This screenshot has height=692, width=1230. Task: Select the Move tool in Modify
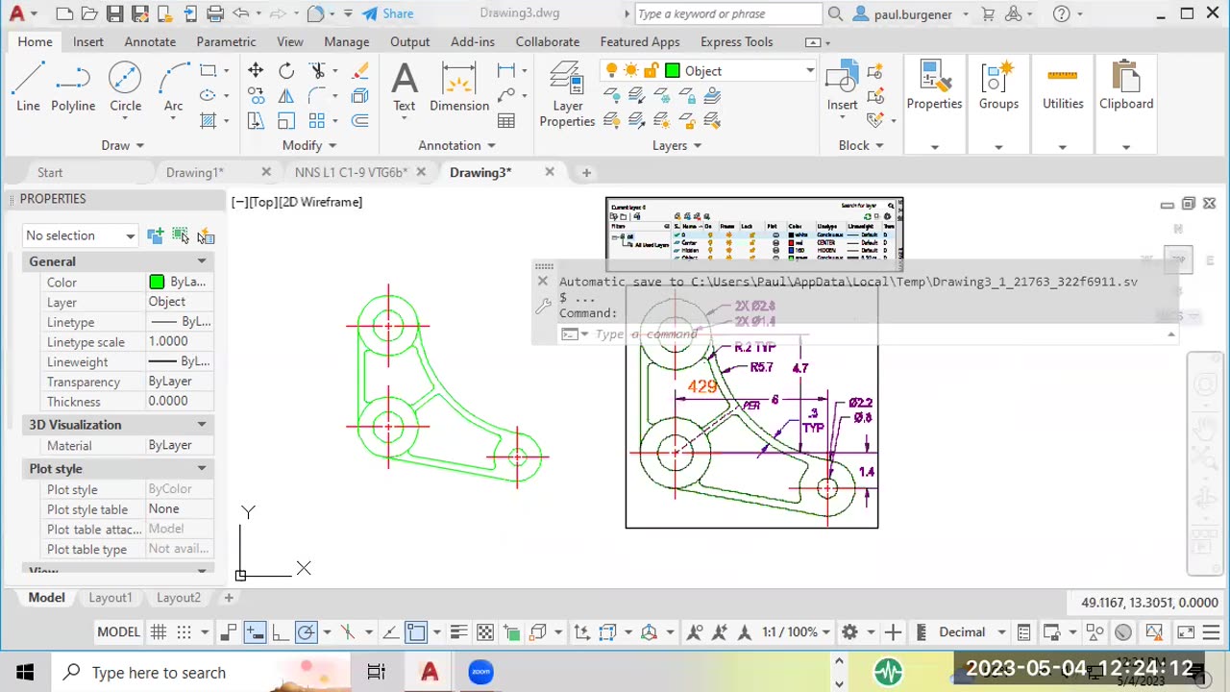click(x=256, y=70)
